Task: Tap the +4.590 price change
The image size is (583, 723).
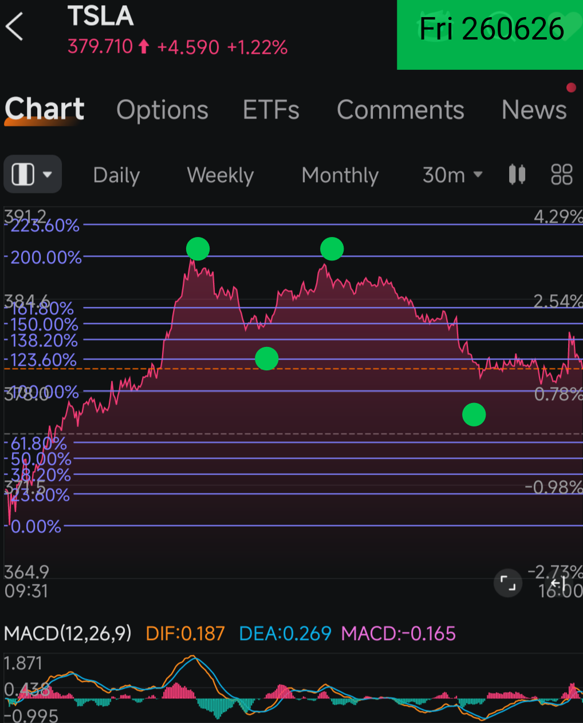Action: click(188, 47)
